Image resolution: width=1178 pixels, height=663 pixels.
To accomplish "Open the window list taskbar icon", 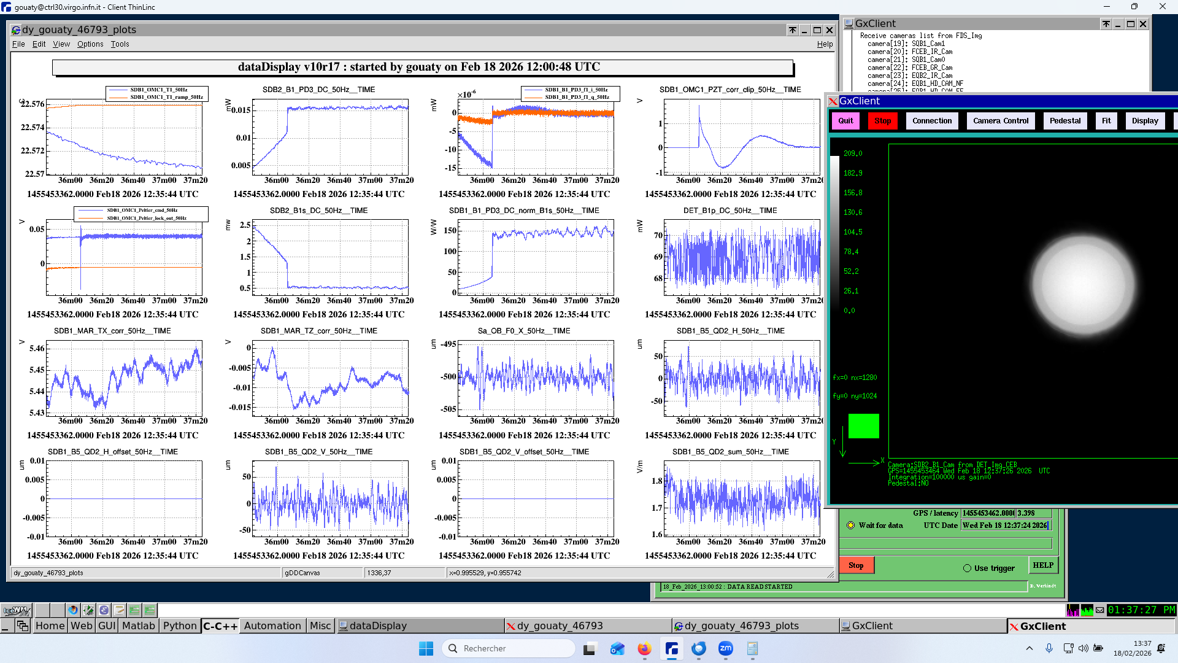I will 23,626.
